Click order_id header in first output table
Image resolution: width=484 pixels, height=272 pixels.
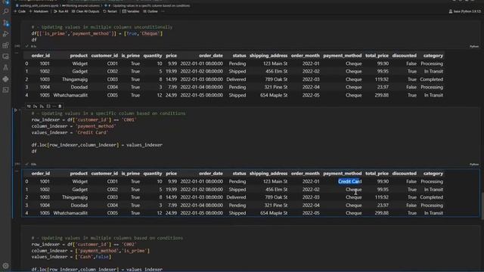click(40, 55)
